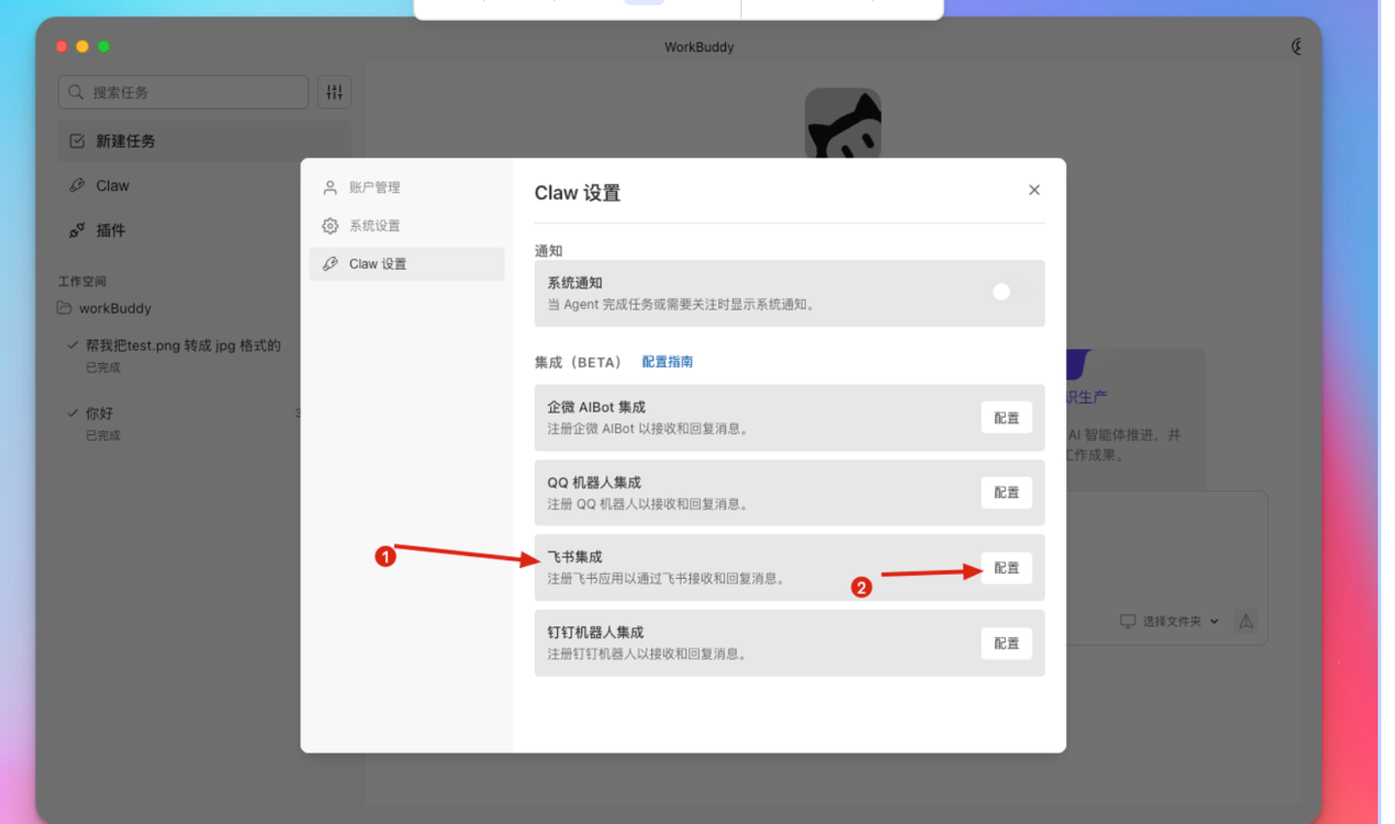This screenshot has width=1395, height=824.
Task: Open task 帮我把test.png 转成 jpg 格式的
Action: [x=183, y=346]
